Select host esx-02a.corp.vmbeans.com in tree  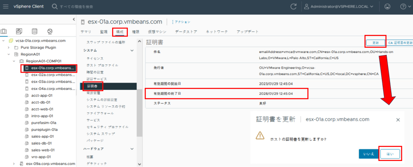click(x=53, y=75)
